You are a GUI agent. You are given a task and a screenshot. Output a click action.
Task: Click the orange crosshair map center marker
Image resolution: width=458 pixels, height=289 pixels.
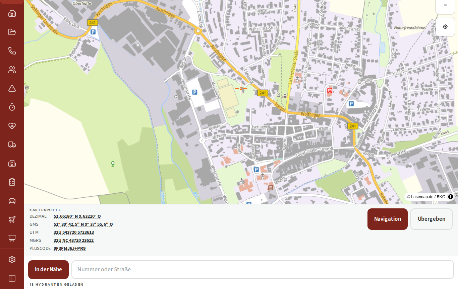pyautogui.click(x=241, y=89)
